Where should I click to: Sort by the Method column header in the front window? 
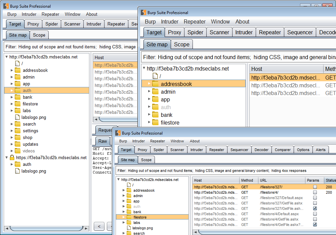click(249, 180)
